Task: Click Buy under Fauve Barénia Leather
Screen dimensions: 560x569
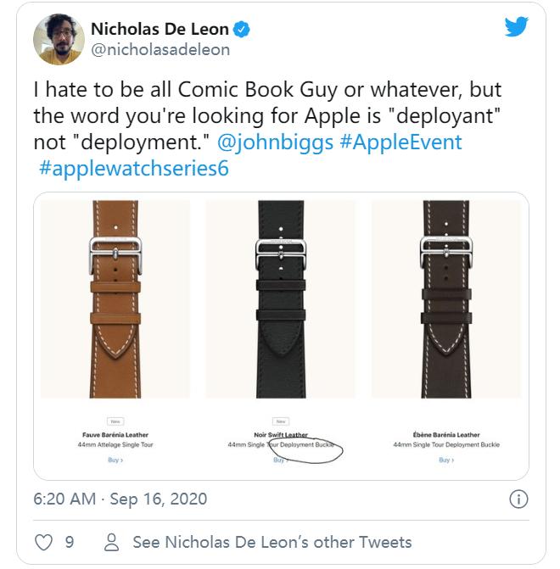Action: (x=115, y=460)
